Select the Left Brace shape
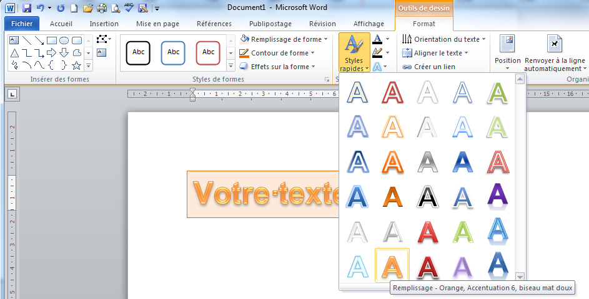 [x=51, y=65]
